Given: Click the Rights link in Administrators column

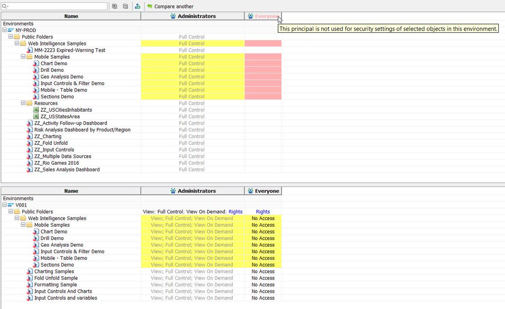Looking at the screenshot, I should (235, 212).
